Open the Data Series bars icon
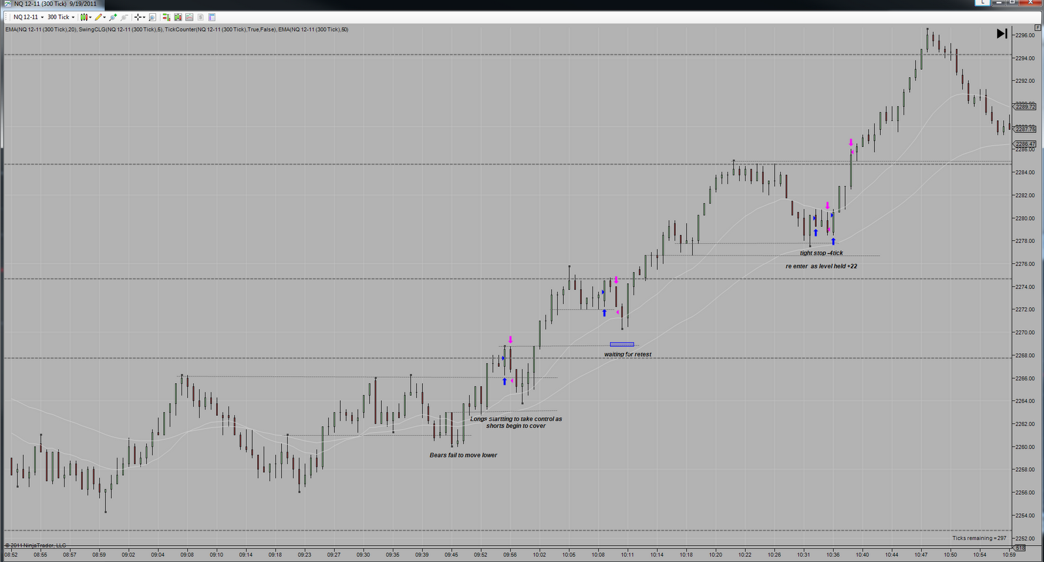Image resolution: width=1044 pixels, height=562 pixels. [178, 17]
